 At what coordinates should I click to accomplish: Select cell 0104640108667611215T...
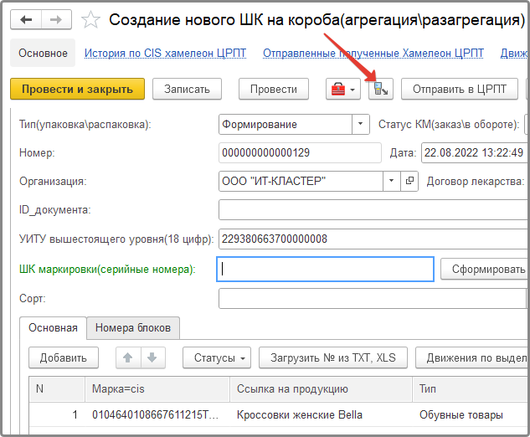click(157, 414)
